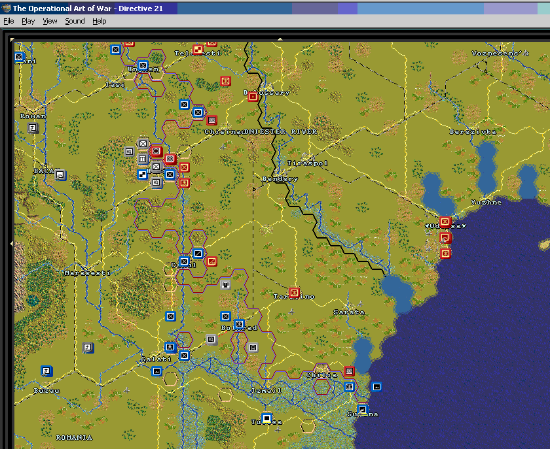
Task: Select the blue ship unit east of Chilia
Action: click(x=376, y=387)
